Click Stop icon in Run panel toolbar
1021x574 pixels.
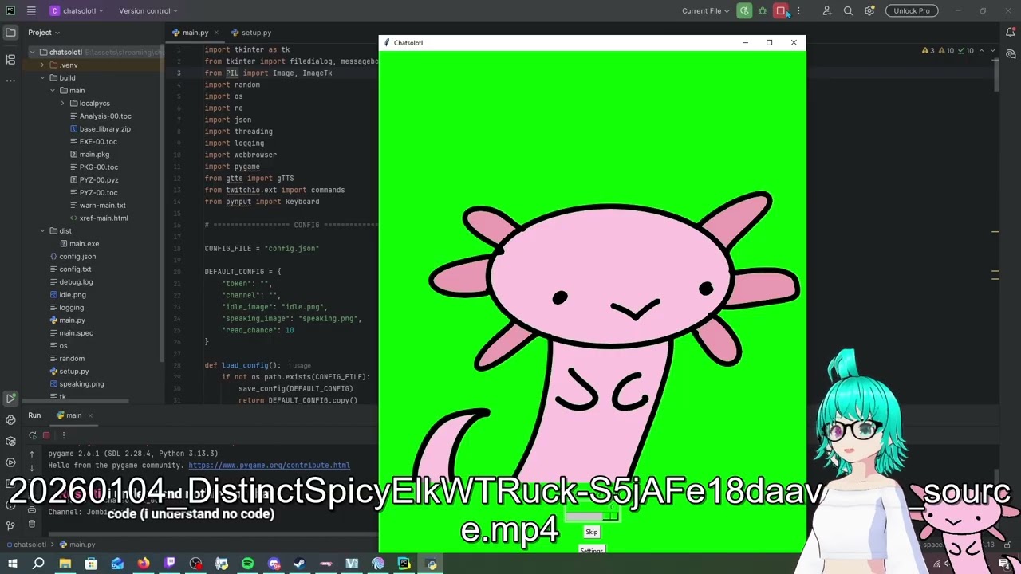pyautogui.click(x=46, y=435)
